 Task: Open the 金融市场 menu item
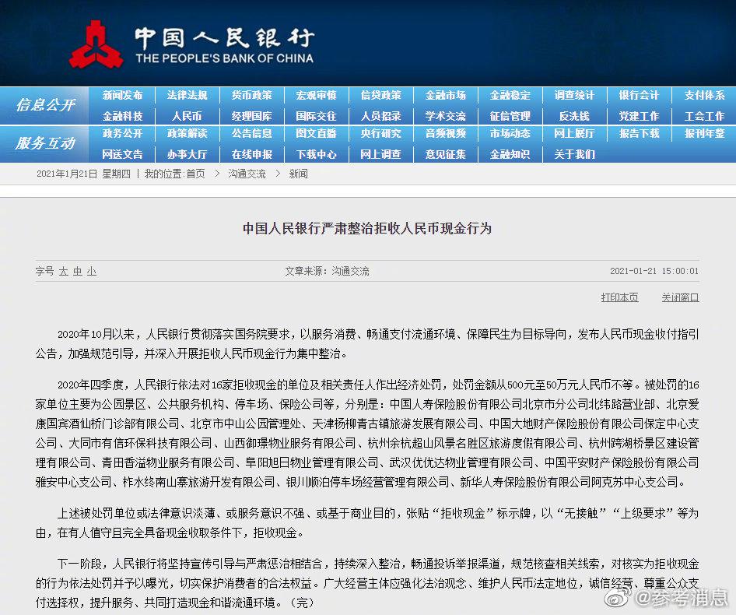point(446,96)
